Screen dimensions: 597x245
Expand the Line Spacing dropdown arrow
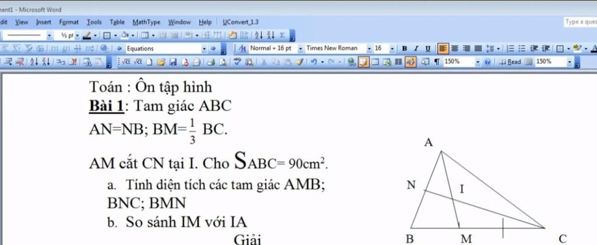pos(497,48)
